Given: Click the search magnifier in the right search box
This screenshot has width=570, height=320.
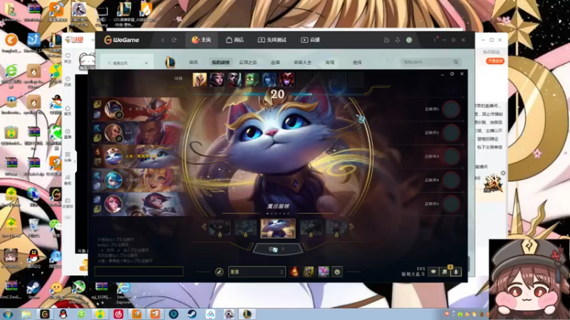Looking at the screenshot, I should [x=456, y=62].
